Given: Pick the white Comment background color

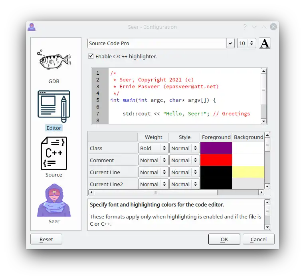Looking at the screenshot, I should 248,160.
